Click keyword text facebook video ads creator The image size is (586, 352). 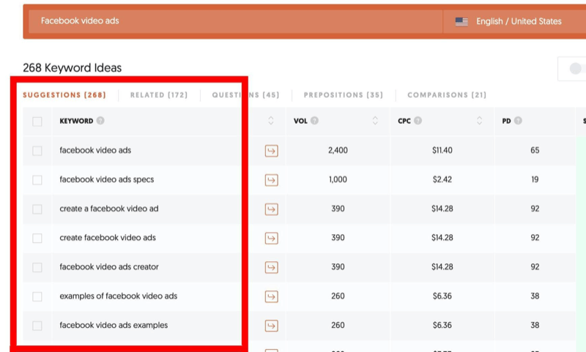(x=108, y=267)
